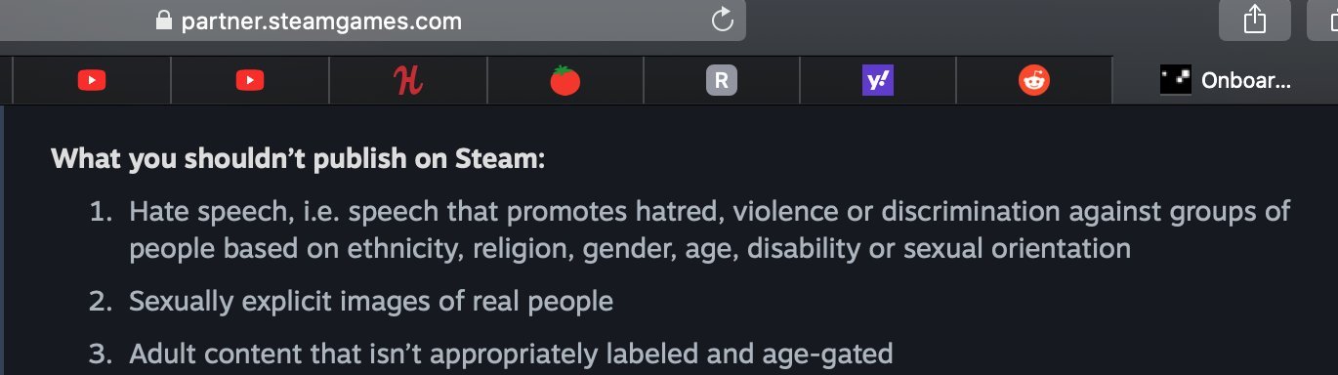Select the Onboar... tab title

tap(1246, 81)
